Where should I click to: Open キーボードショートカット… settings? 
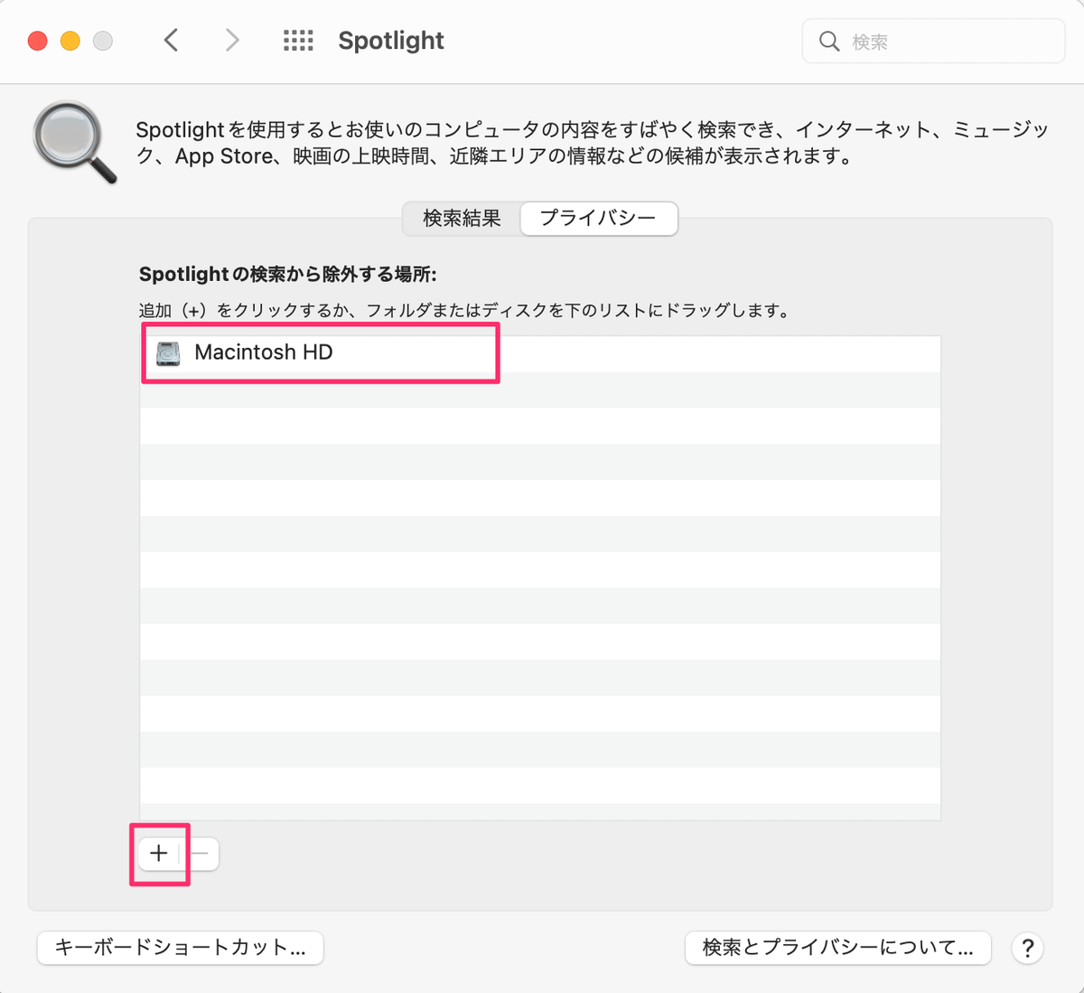[x=181, y=948]
